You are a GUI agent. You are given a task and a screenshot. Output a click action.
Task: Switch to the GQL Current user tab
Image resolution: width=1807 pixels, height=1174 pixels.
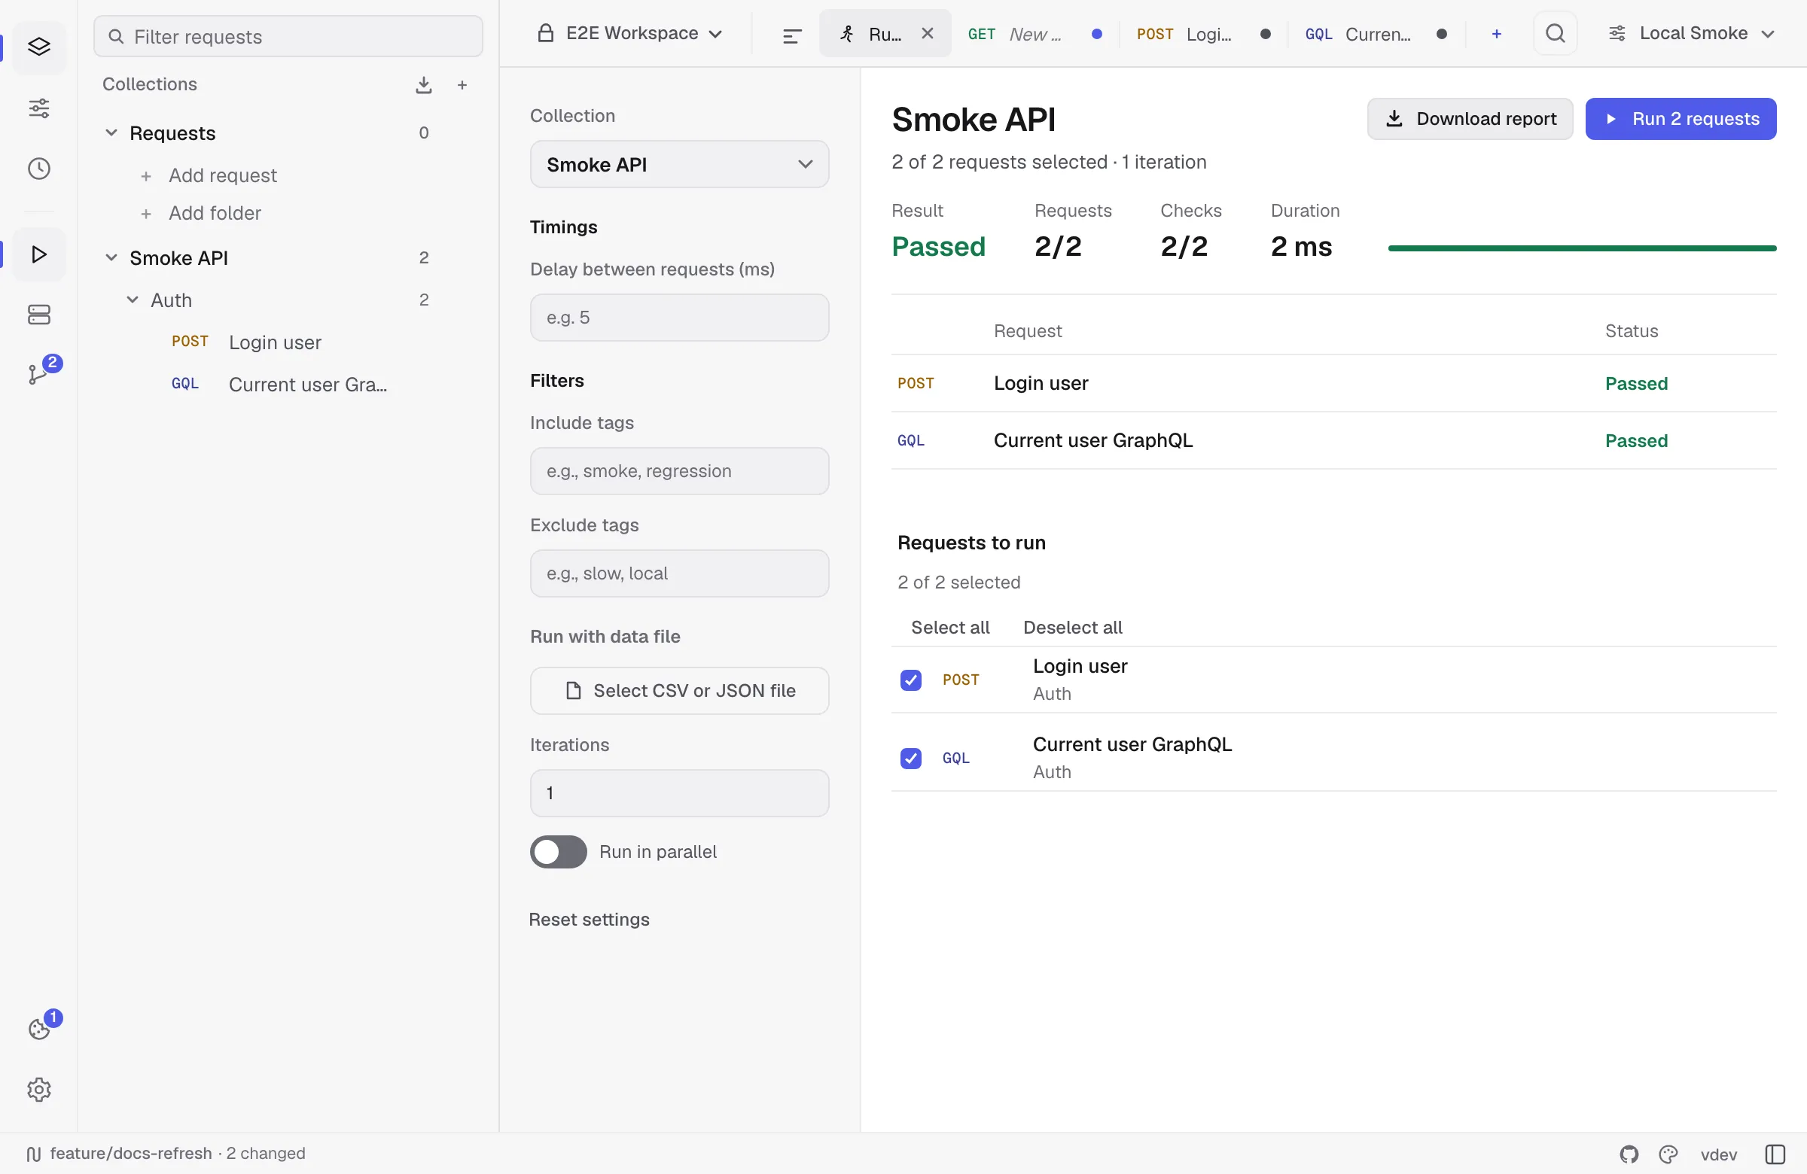tap(1374, 33)
